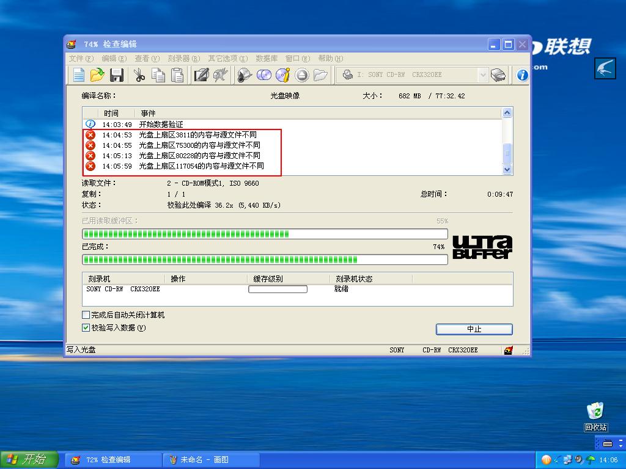Click the disc info icon
Image resolution: width=626 pixels, height=469 pixels.
pos(283,75)
